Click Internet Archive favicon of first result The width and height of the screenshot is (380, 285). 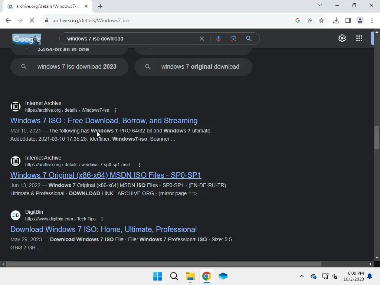click(16, 107)
